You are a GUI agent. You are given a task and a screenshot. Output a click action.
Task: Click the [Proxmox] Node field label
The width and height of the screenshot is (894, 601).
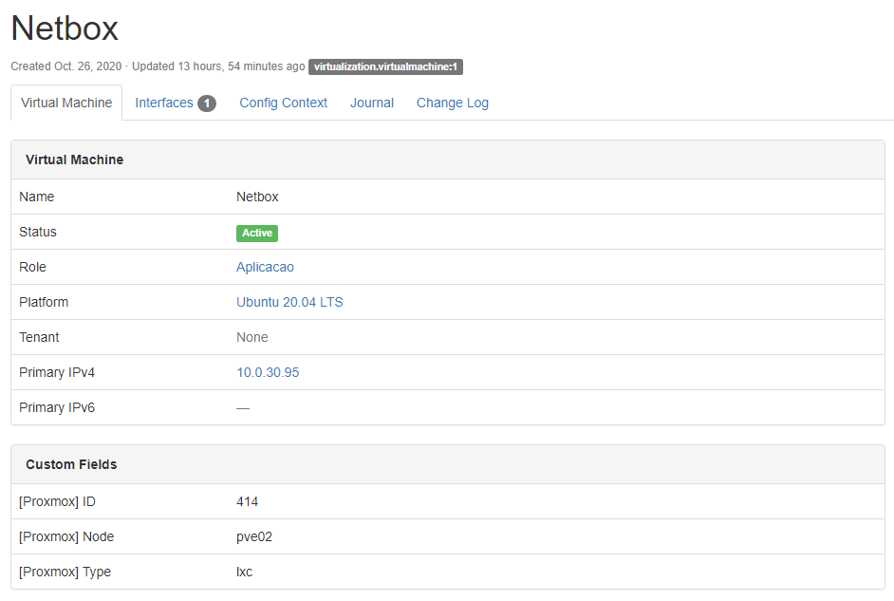tap(66, 536)
